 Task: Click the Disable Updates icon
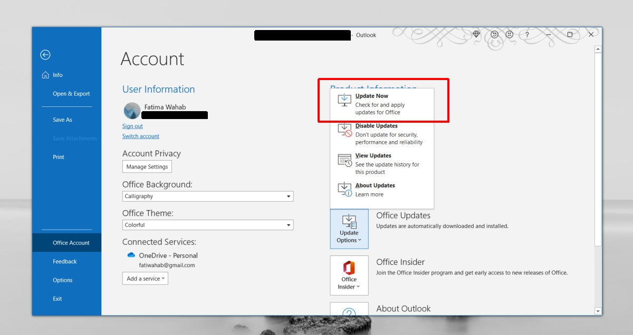344,130
